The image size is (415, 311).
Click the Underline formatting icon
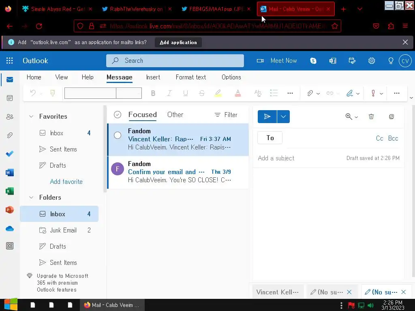click(x=186, y=93)
